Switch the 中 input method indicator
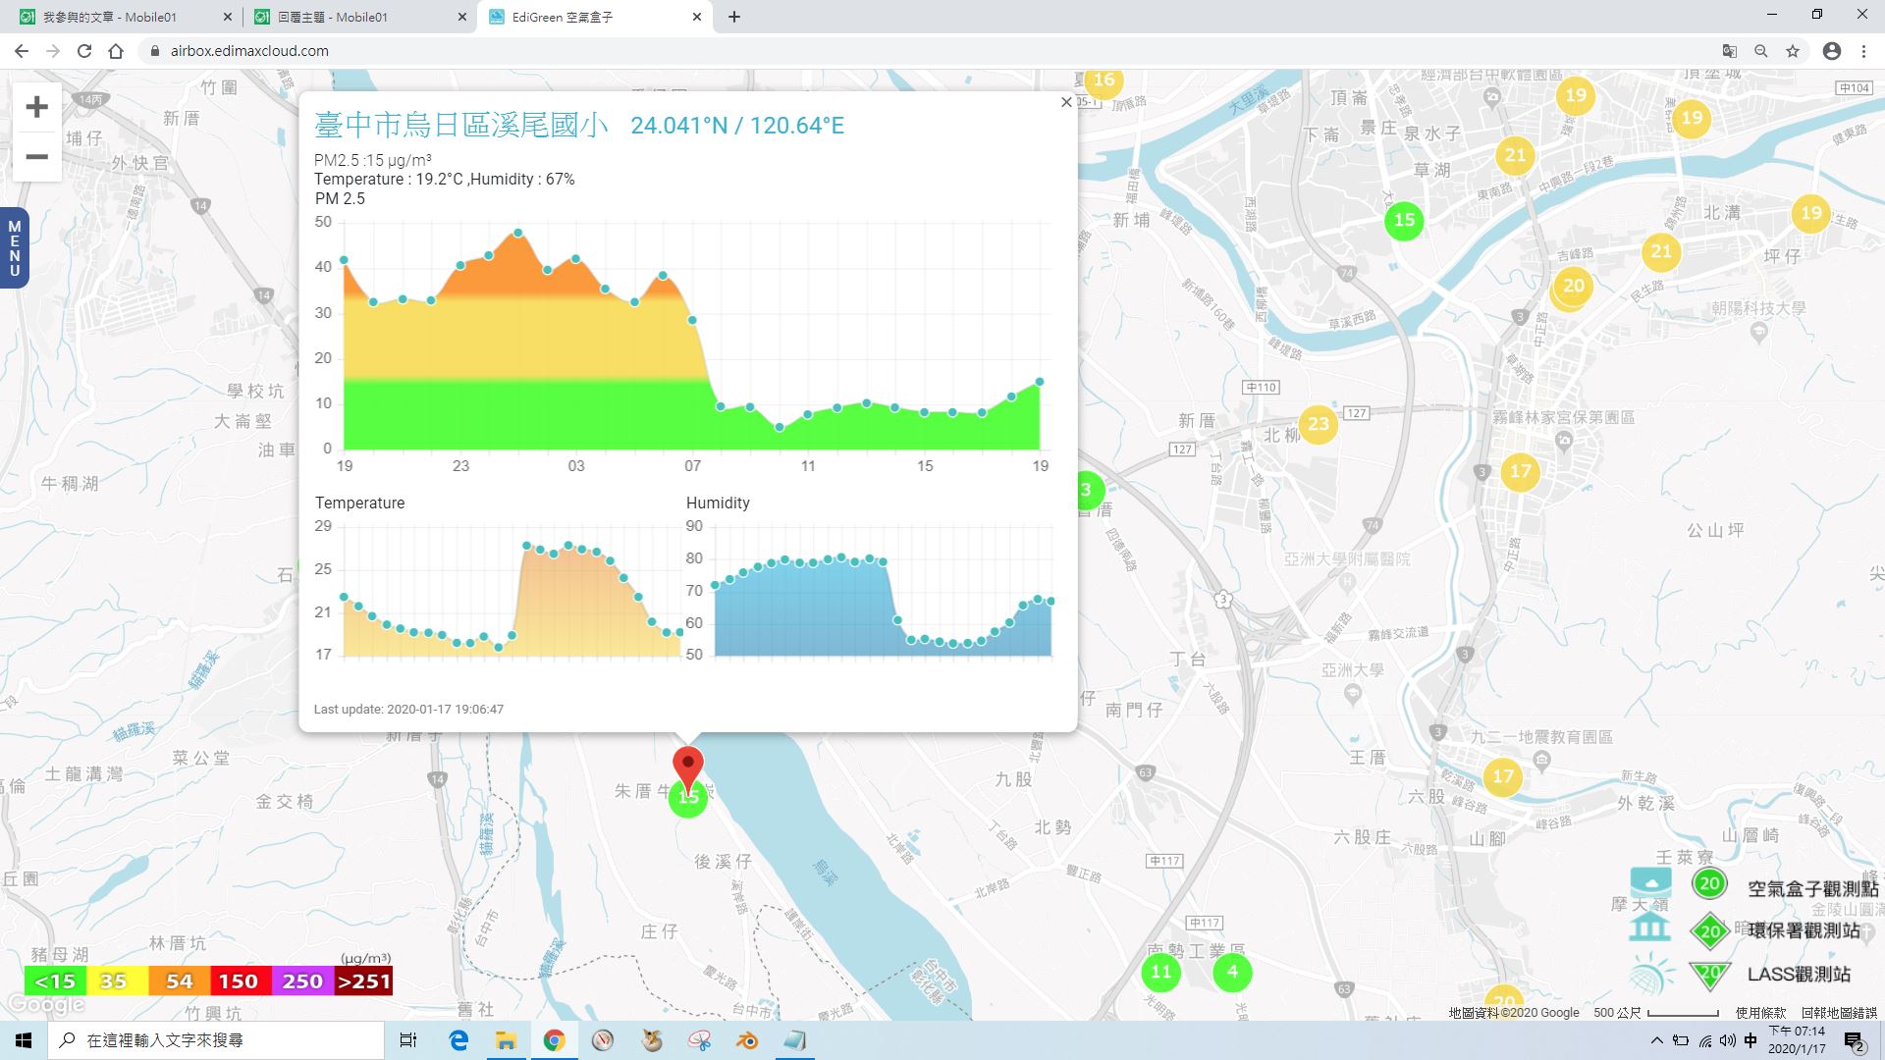The image size is (1885, 1060). (x=1750, y=1040)
